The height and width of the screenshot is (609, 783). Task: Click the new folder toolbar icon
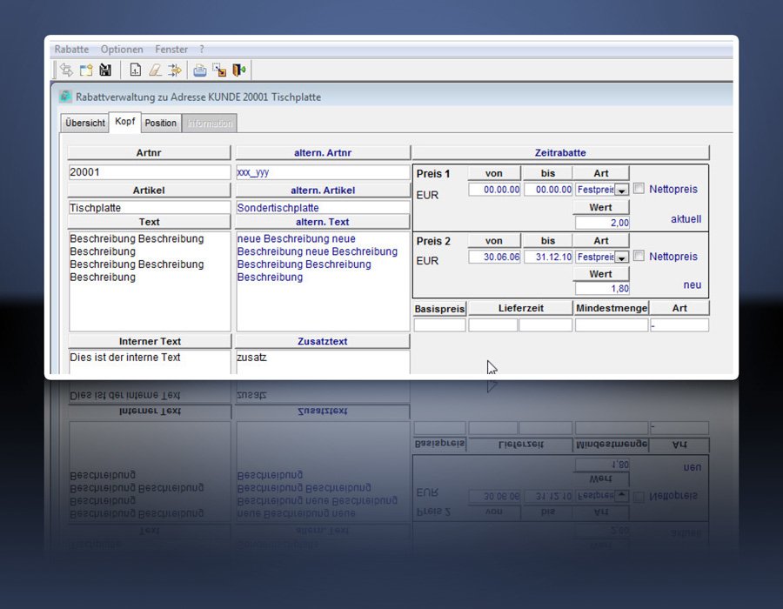[x=86, y=70]
